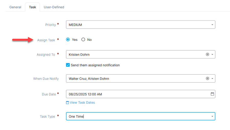
Task: Click the calendar icon beside View Task Dates
Action: [67, 102]
